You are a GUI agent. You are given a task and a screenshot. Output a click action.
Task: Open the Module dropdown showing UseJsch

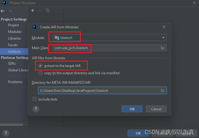(110, 38)
